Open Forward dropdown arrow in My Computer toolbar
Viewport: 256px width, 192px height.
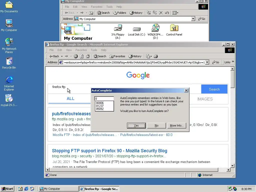pyautogui.click(x=86, y=13)
